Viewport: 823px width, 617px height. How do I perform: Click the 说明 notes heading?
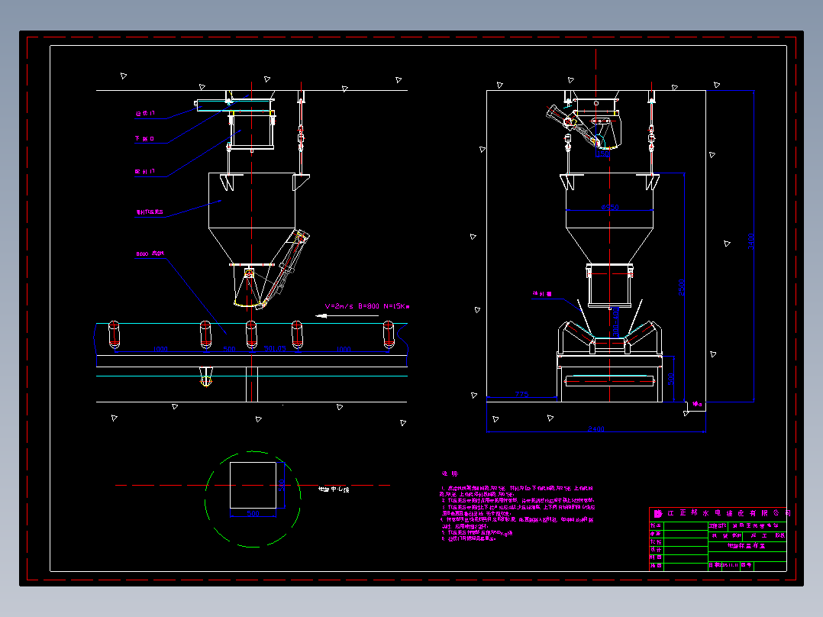[450, 473]
